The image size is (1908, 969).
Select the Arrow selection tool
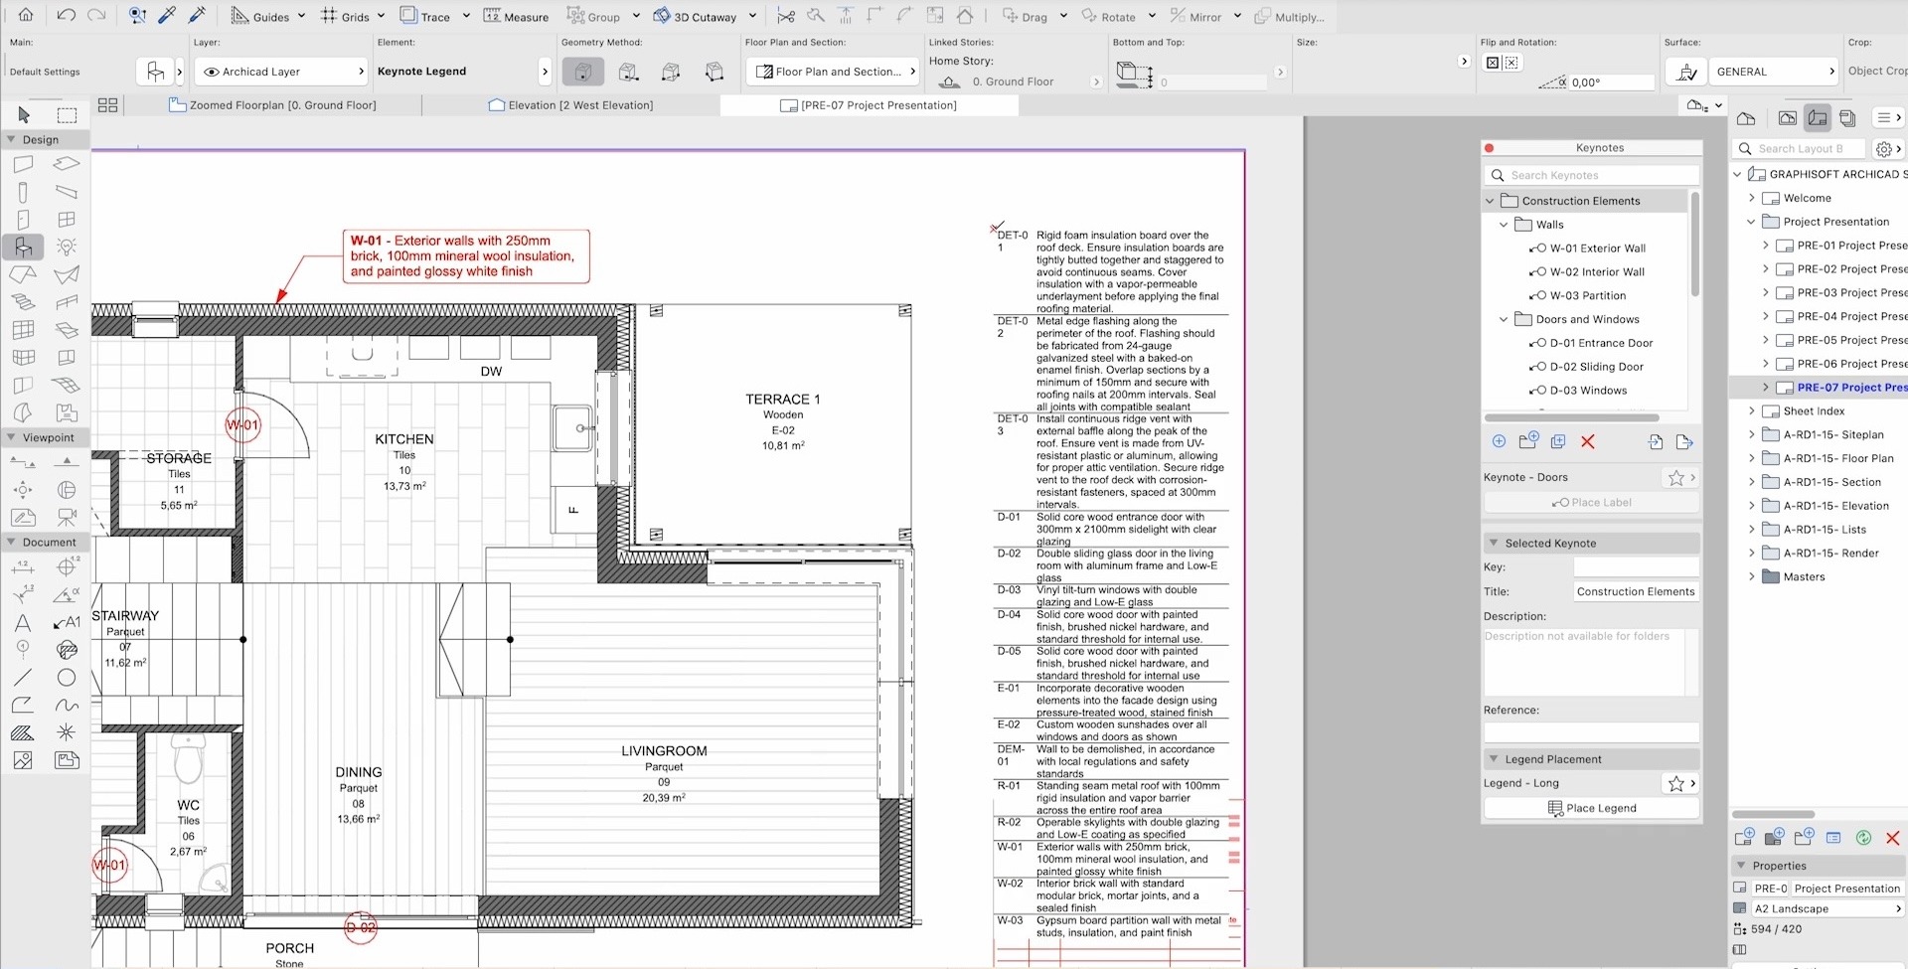click(x=24, y=114)
